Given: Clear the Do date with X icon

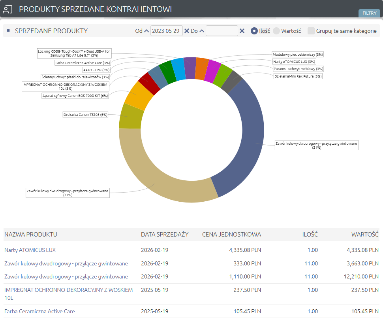Looking at the screenshot, I should 242,31.
